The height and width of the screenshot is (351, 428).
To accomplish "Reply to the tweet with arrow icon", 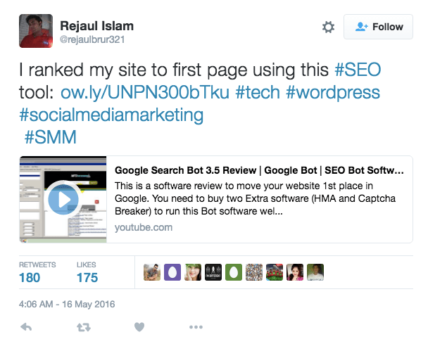I will tap(26, 327).
